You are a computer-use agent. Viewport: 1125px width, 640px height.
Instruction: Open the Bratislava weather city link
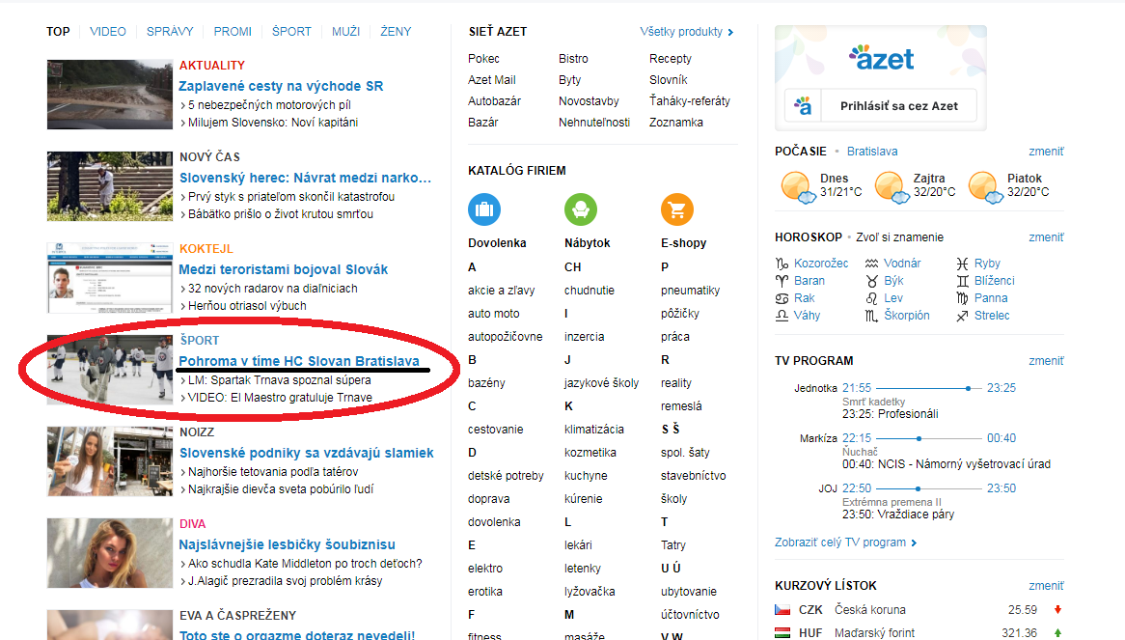[x=872, y=152]
